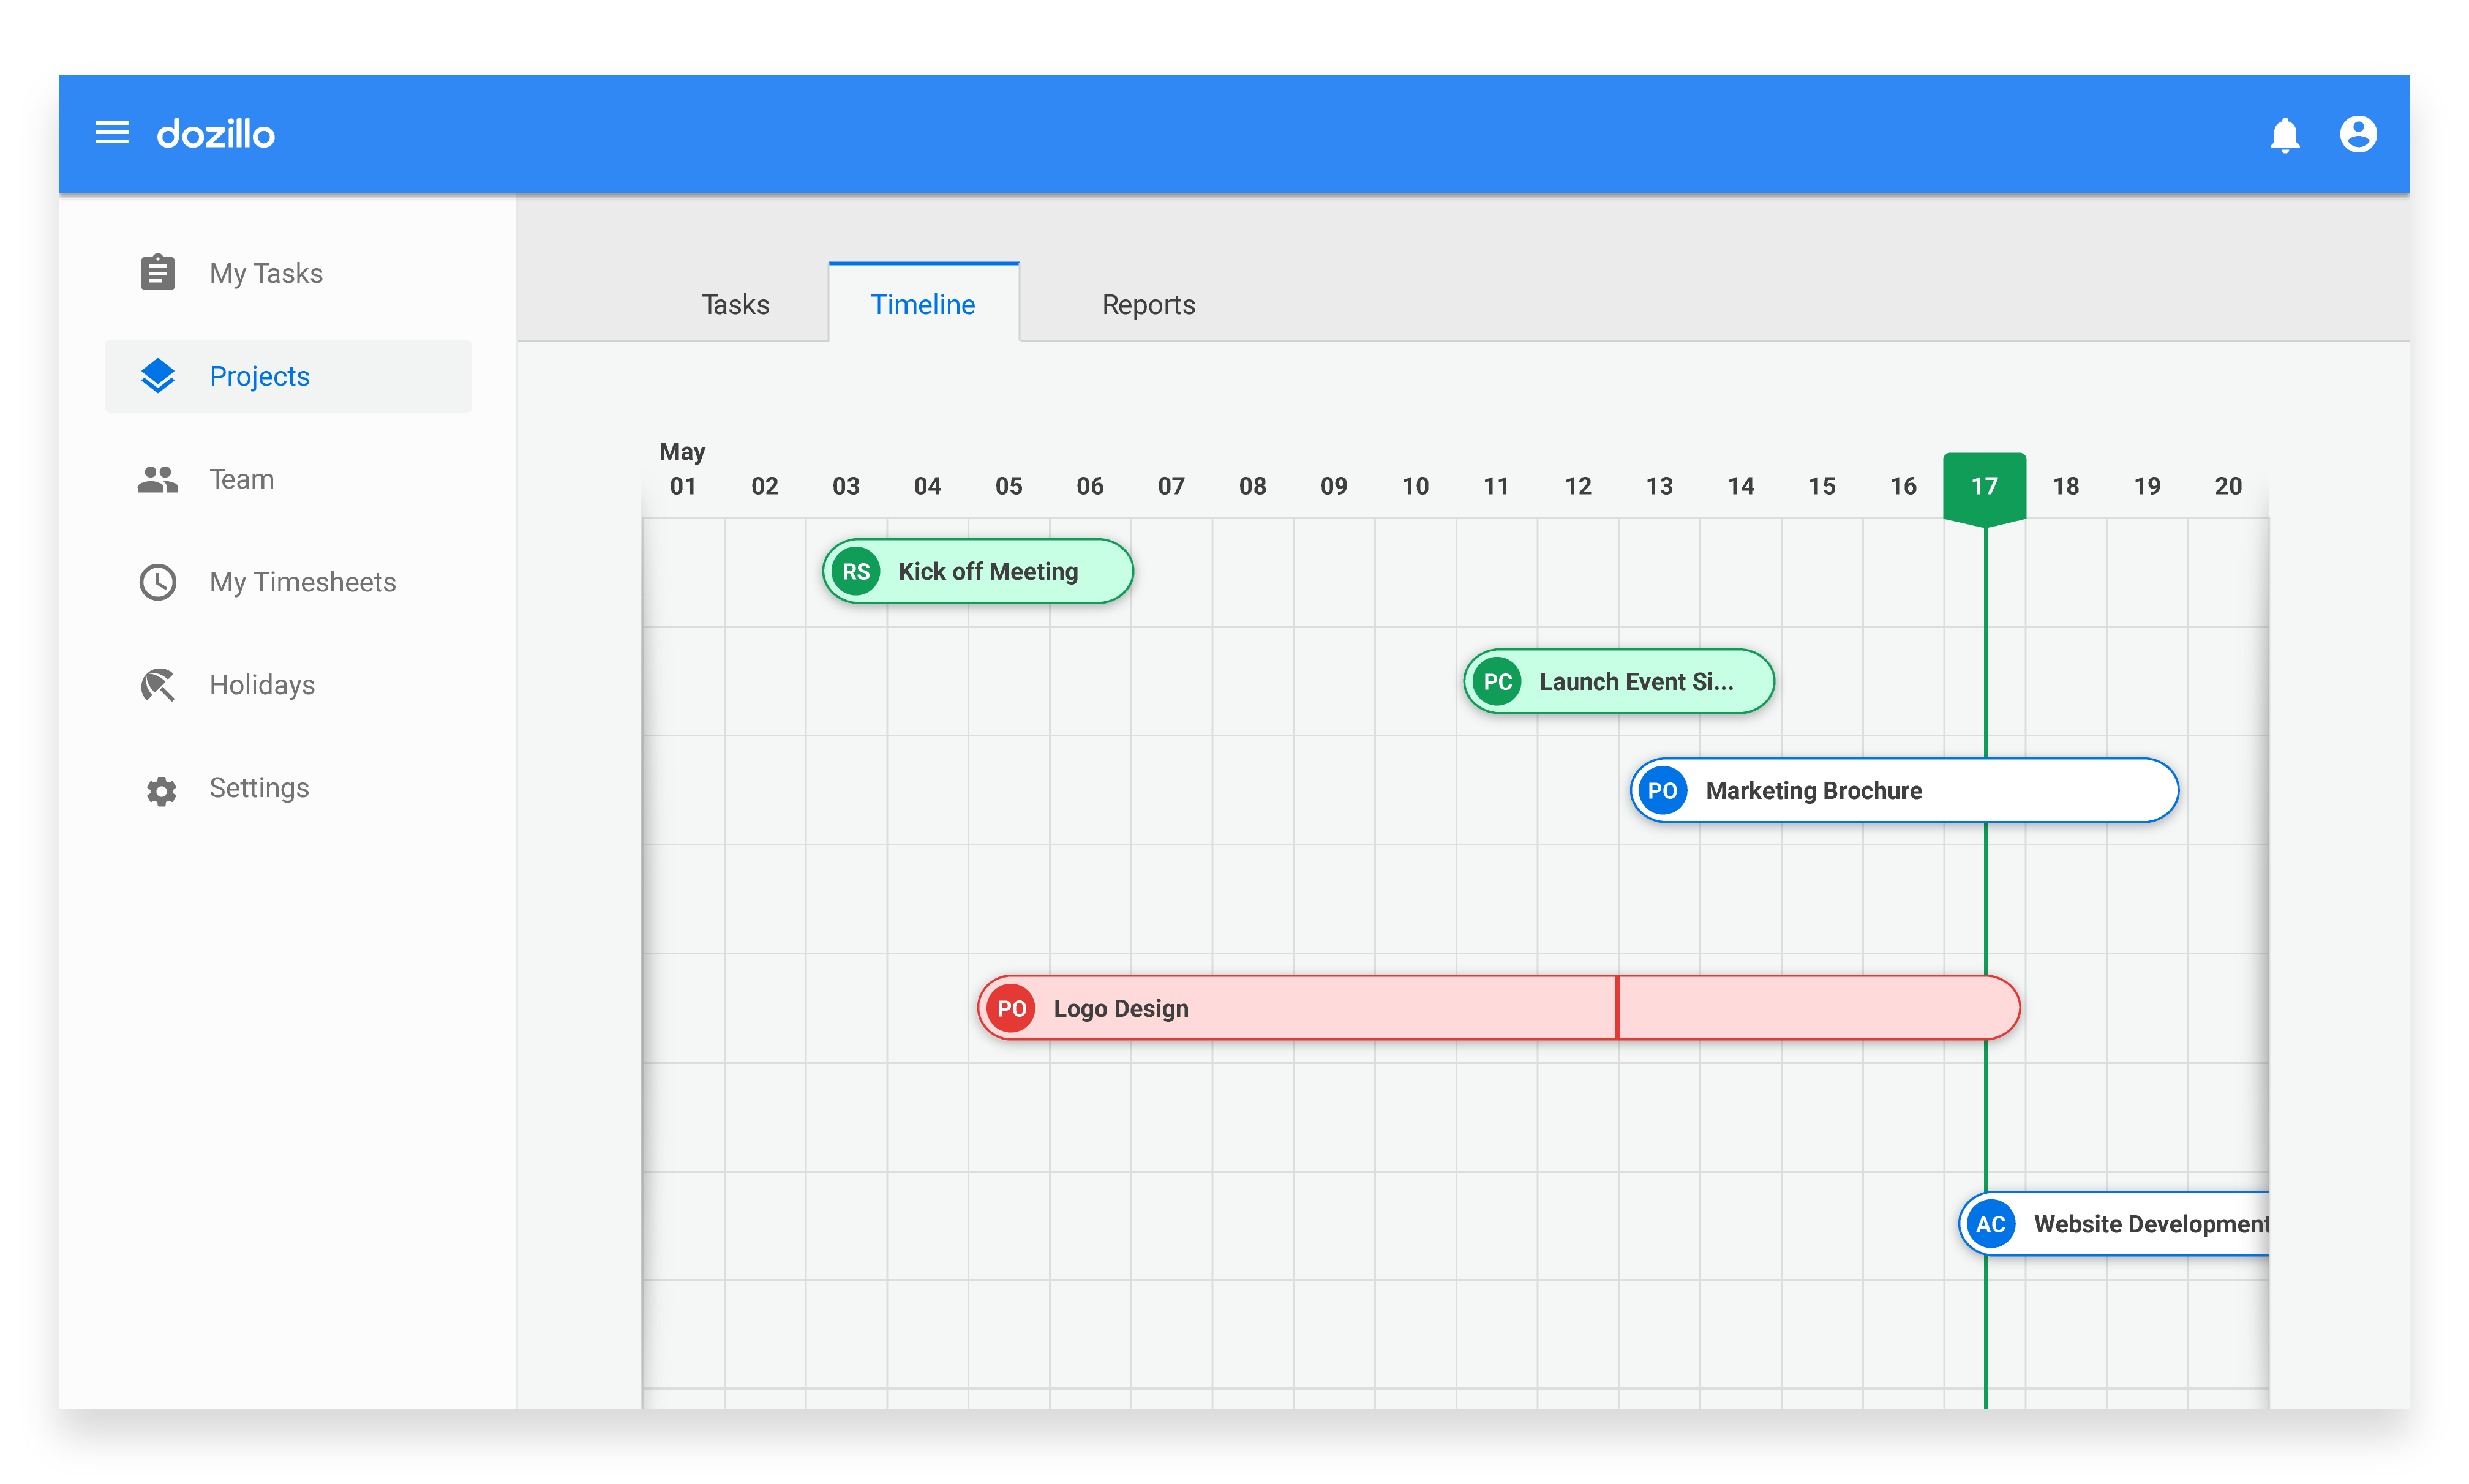Click the Settings gear icon
Image resolution: width=2469 pixels, height=1484 pixels.
click(x=161, y=790)
